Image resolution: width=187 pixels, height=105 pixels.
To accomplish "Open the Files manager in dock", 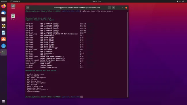I will [3, 19].
